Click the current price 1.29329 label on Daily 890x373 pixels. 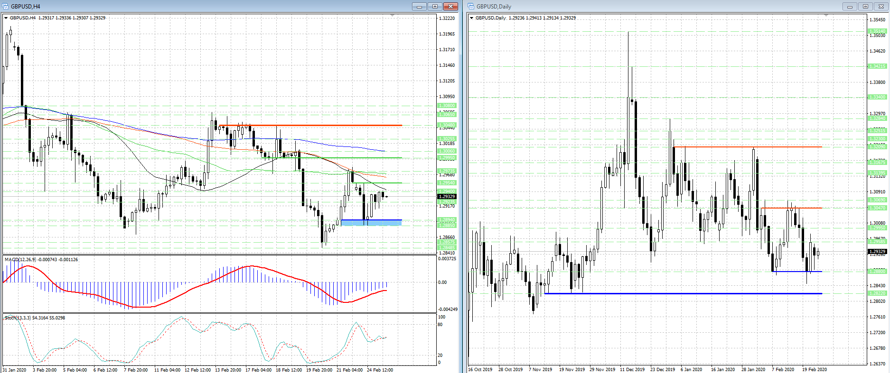pyautogui.click(x=878, y=252)
